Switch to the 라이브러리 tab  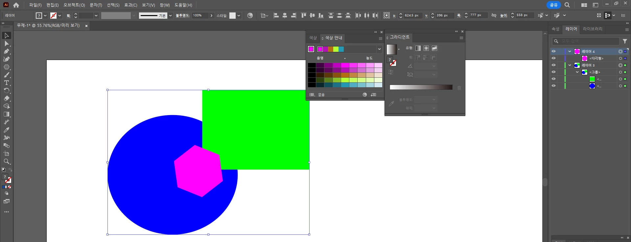coord(593,29)
